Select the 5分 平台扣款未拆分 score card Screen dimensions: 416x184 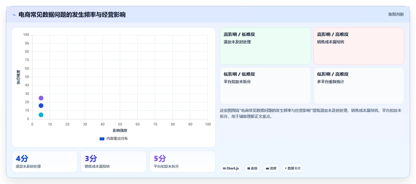point(183,161)
